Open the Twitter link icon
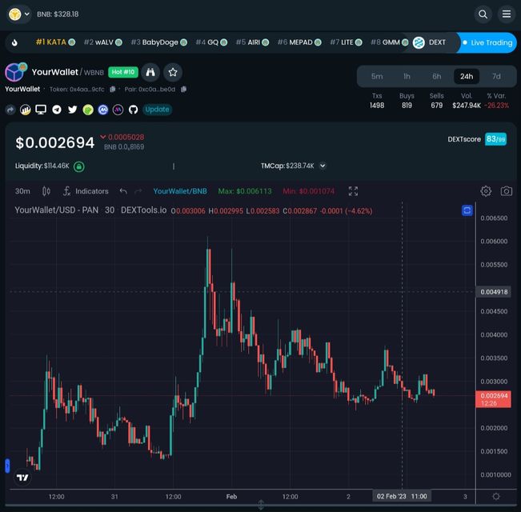Viewport: 521px width, 512px height. pyautogui.click(x=73, y=110)
